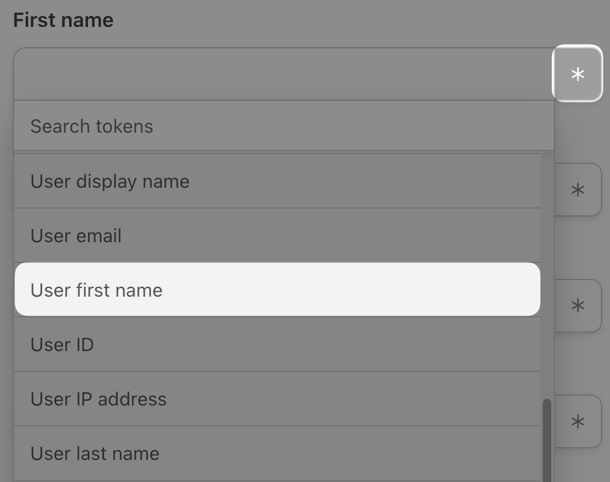Click the Search tokens placeholder text
Viewport: 610px width, 482px height.
(91, 126)
